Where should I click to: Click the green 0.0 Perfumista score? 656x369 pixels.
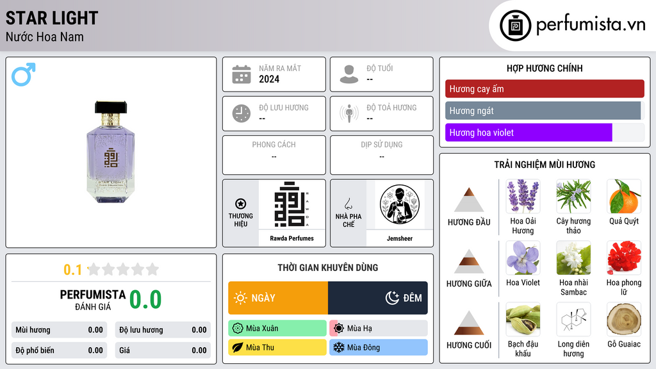coord(145,300)
